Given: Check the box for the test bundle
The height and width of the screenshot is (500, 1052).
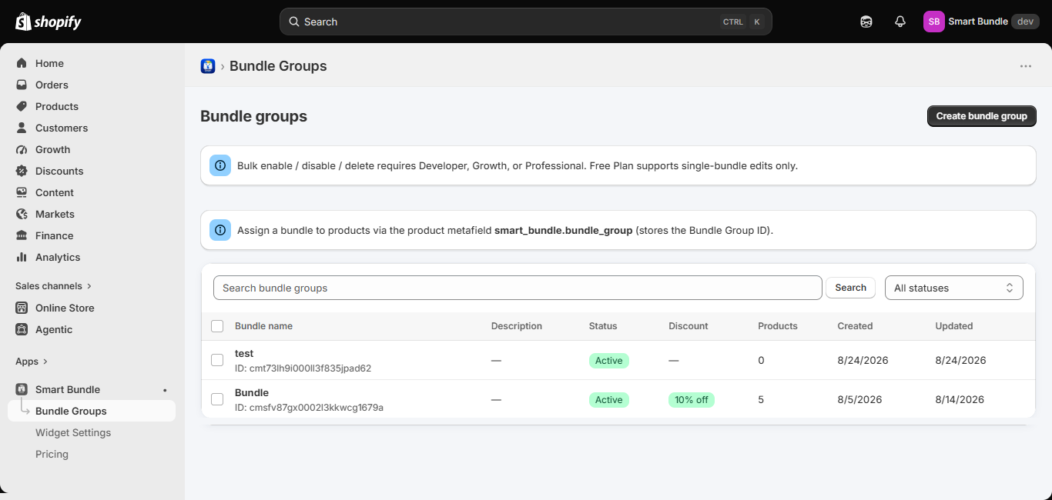Looking at the screenshot, I should [217, 360].
